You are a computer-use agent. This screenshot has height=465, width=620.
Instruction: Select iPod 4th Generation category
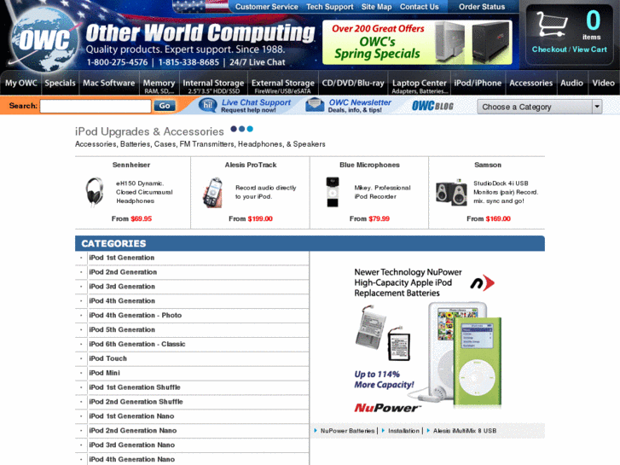(x=122, y=301)
